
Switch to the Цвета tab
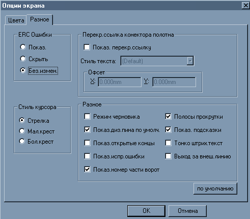point(16,20)
